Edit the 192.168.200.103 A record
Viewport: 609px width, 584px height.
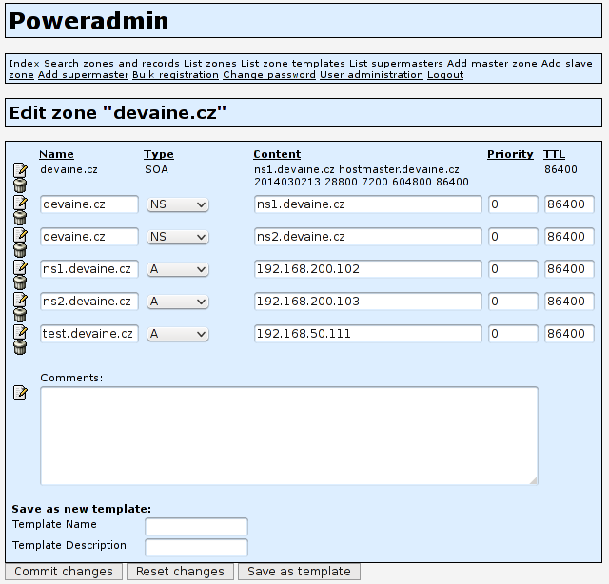[20, 300]
